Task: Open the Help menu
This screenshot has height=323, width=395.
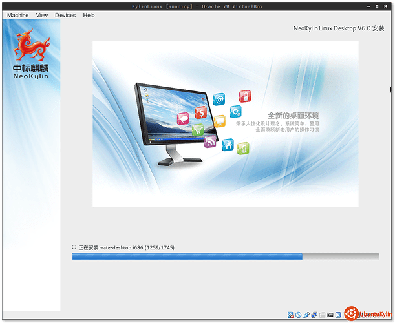Action: tap(89, 15)
